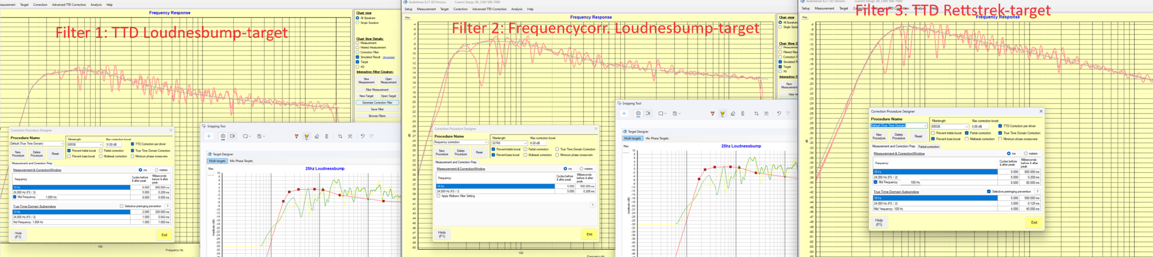Enable True Time Domain Correction in Filter 2's dialog
The width and height of the screenshot is (1153, 257).
557,149
